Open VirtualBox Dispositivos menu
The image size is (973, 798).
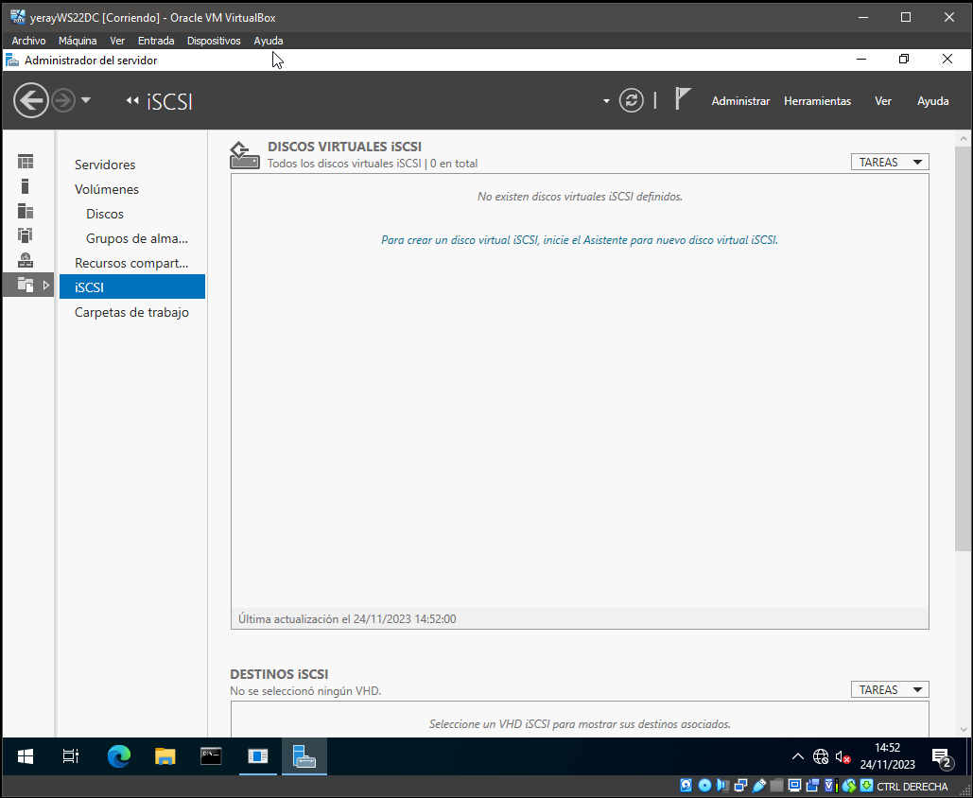[214, 41]
